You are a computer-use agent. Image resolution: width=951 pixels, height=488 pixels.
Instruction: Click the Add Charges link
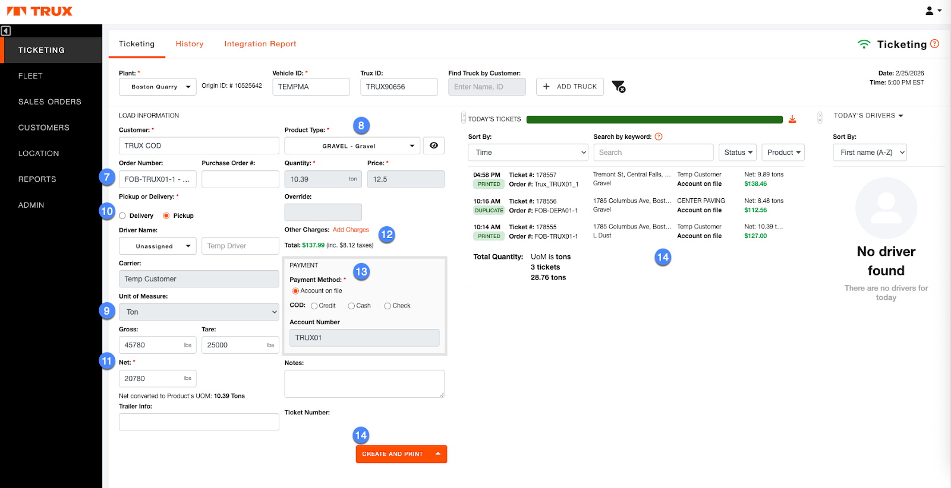pos(351,230)
